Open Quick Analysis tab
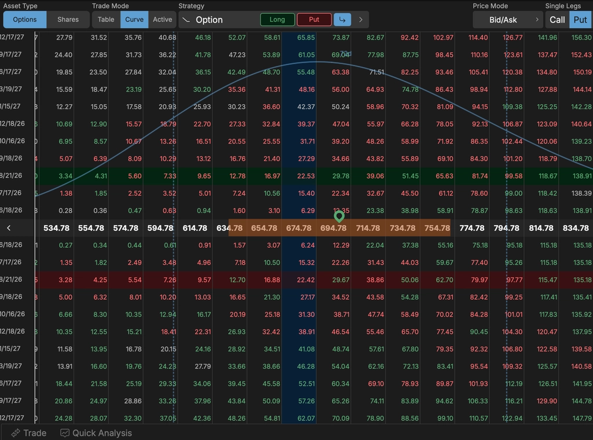Viewport: 593px width, 440px height. [x=96, y=433]
